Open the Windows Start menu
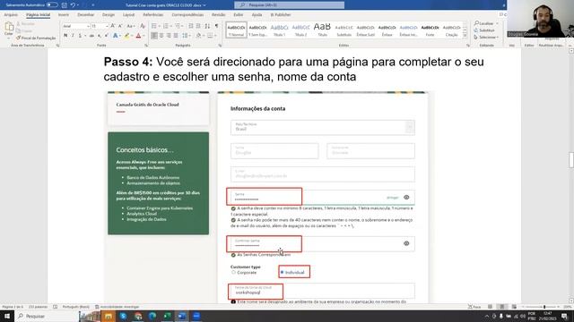 point(7,316)
